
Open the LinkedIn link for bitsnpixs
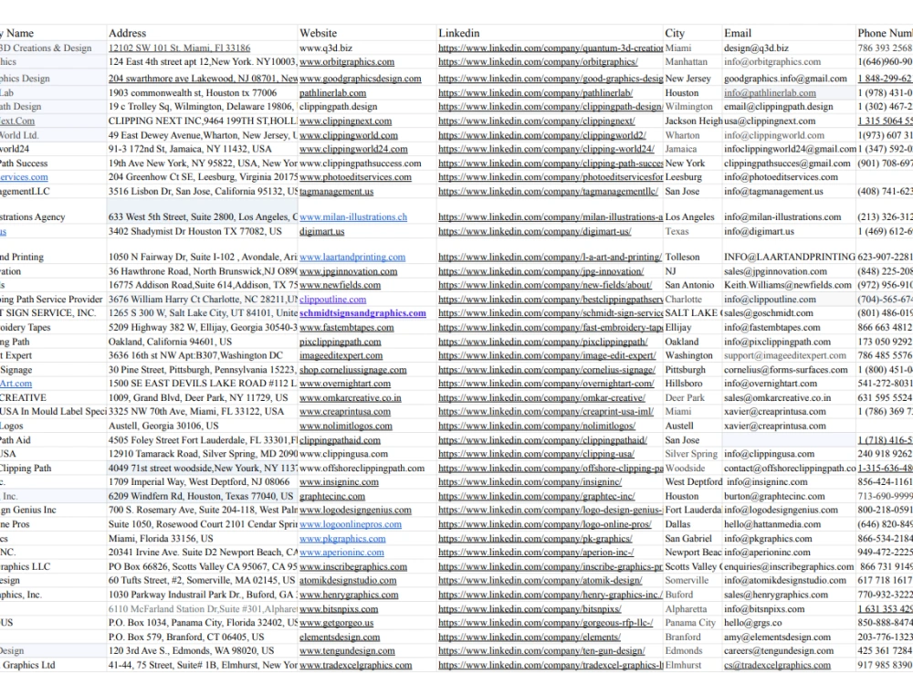(x=530, y=608)
